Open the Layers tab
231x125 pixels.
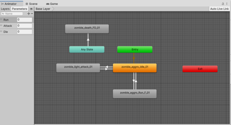pyautogui.click(x=5, y=9)
